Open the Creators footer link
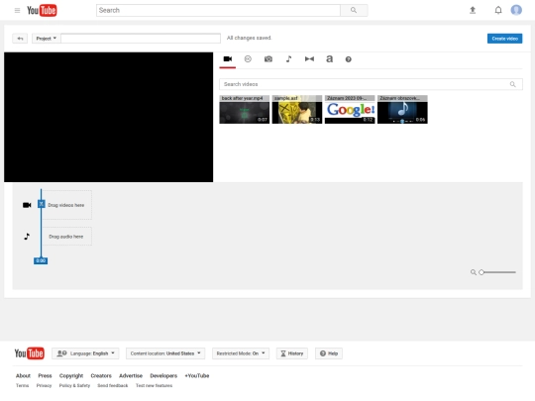 click(x=101, y=376)
